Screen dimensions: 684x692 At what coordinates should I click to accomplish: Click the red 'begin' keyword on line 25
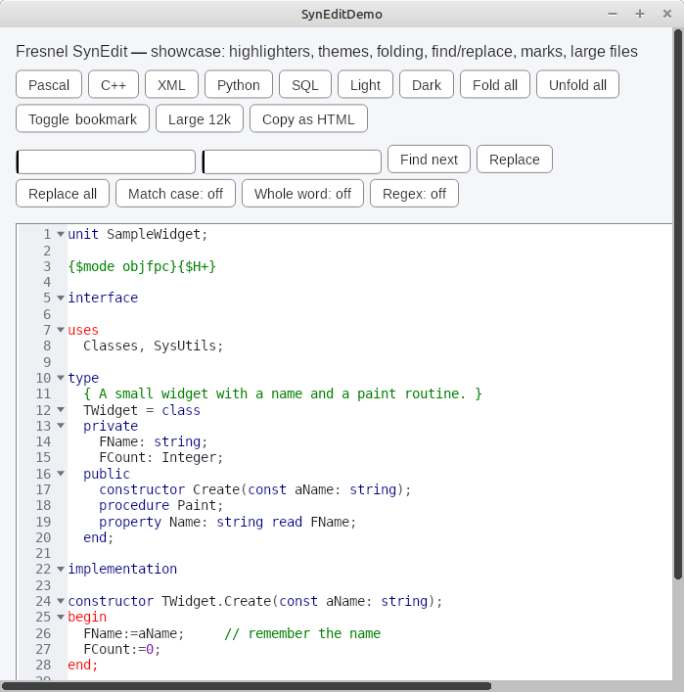point(87,617)
